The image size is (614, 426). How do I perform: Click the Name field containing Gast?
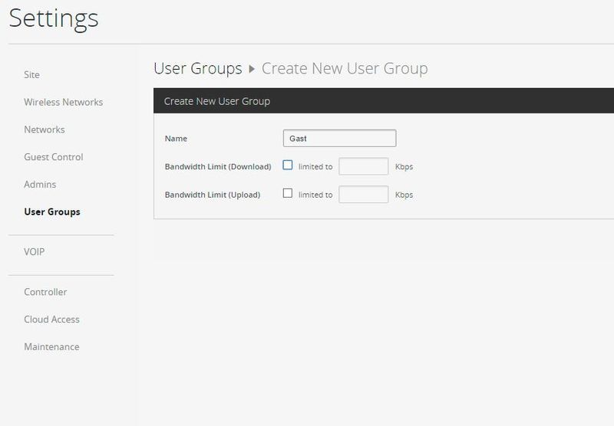(339, 139)
